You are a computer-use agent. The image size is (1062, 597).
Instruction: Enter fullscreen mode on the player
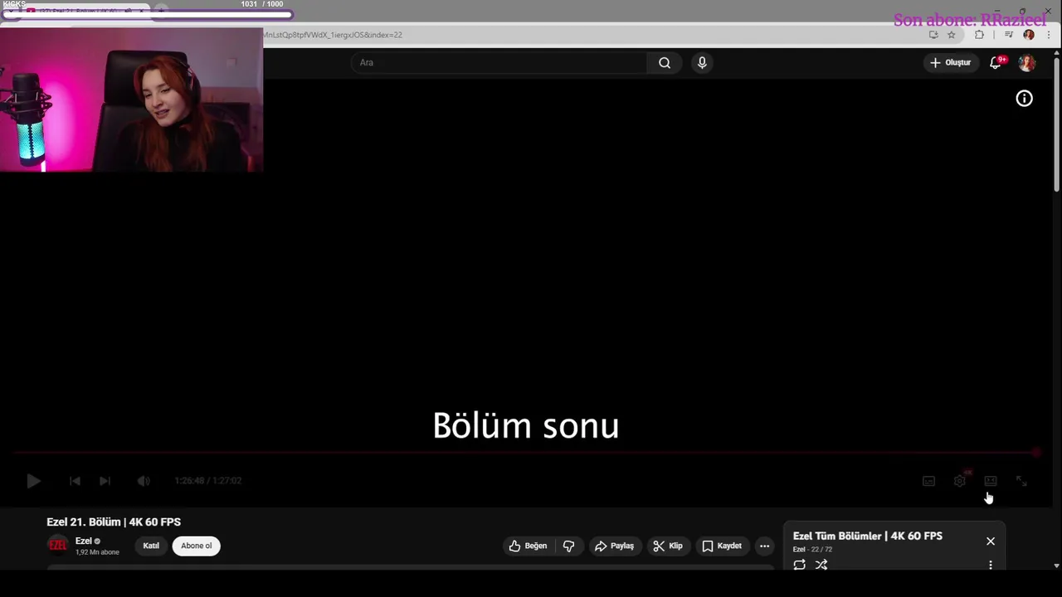(x=1021, y=481)
